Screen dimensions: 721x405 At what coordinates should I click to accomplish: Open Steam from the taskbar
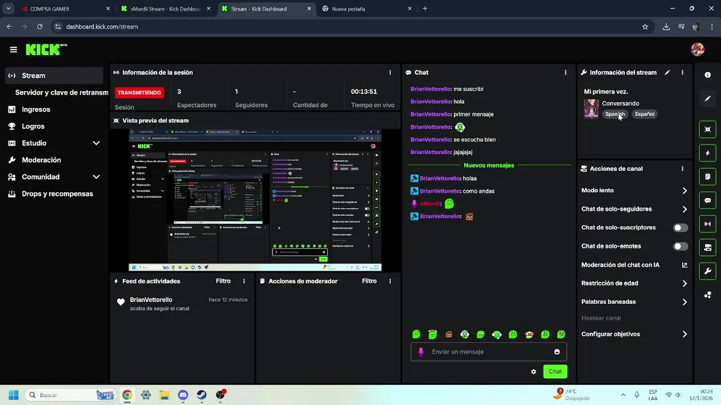(x=202, y=395)
